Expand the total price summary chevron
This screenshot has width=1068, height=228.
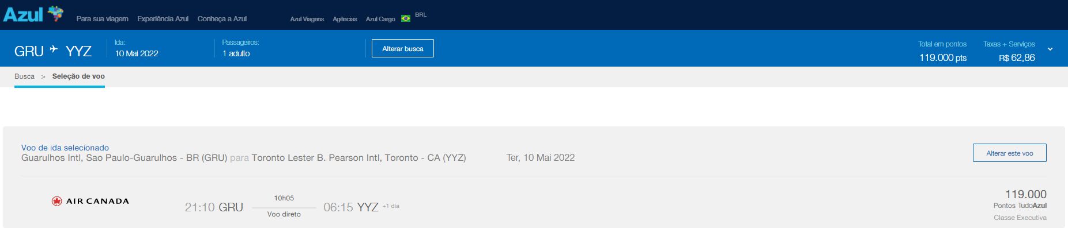pos(1050,49)
